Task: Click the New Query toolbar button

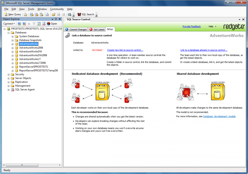Action: click(13, 14)
